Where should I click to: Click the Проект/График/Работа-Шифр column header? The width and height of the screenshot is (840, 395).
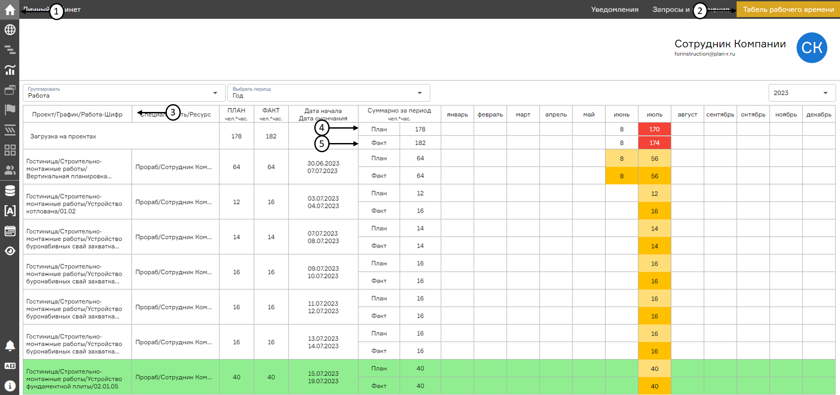pyautogui.click(x=77, y=114)
